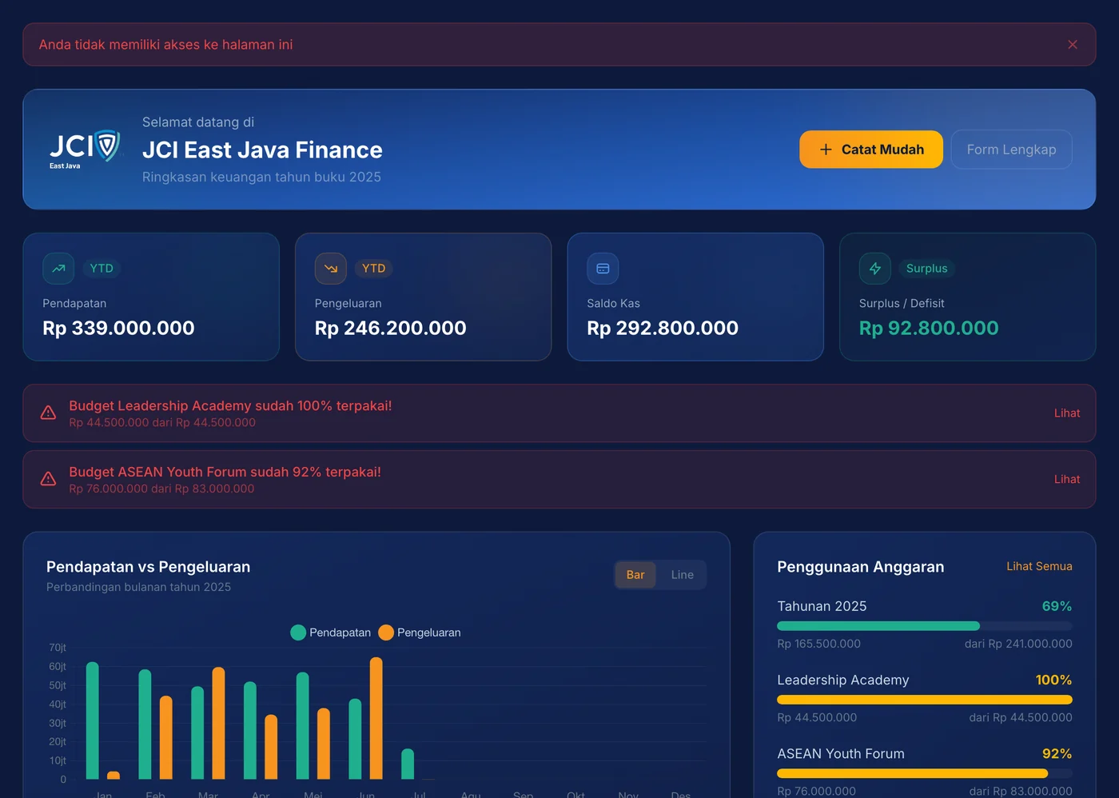Viewport: 1119px width, 798px height.
Task: Click the green January Pendapatan bar
Action: coord(92,720)
